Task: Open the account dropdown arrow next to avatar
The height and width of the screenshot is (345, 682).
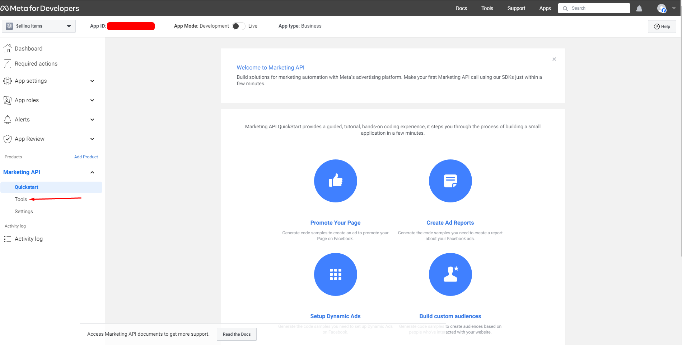Action: [x=674, y=8]
